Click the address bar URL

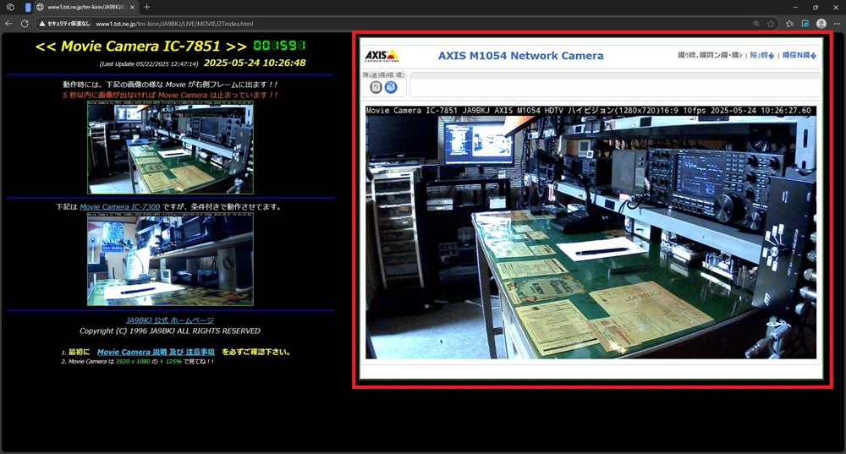[174, 24]
